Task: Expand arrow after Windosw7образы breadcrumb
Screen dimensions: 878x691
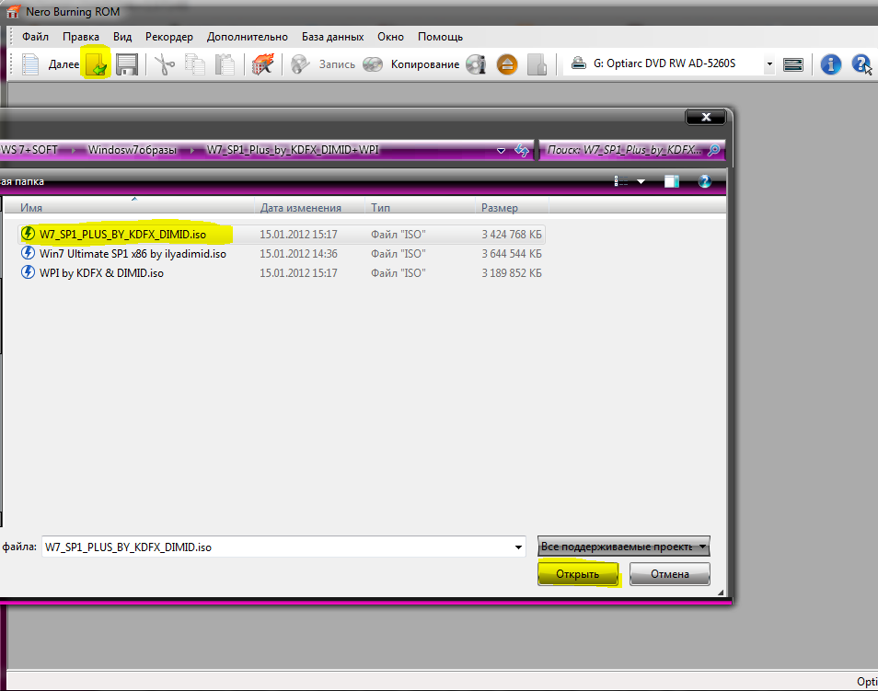Action: coord(192,151)
